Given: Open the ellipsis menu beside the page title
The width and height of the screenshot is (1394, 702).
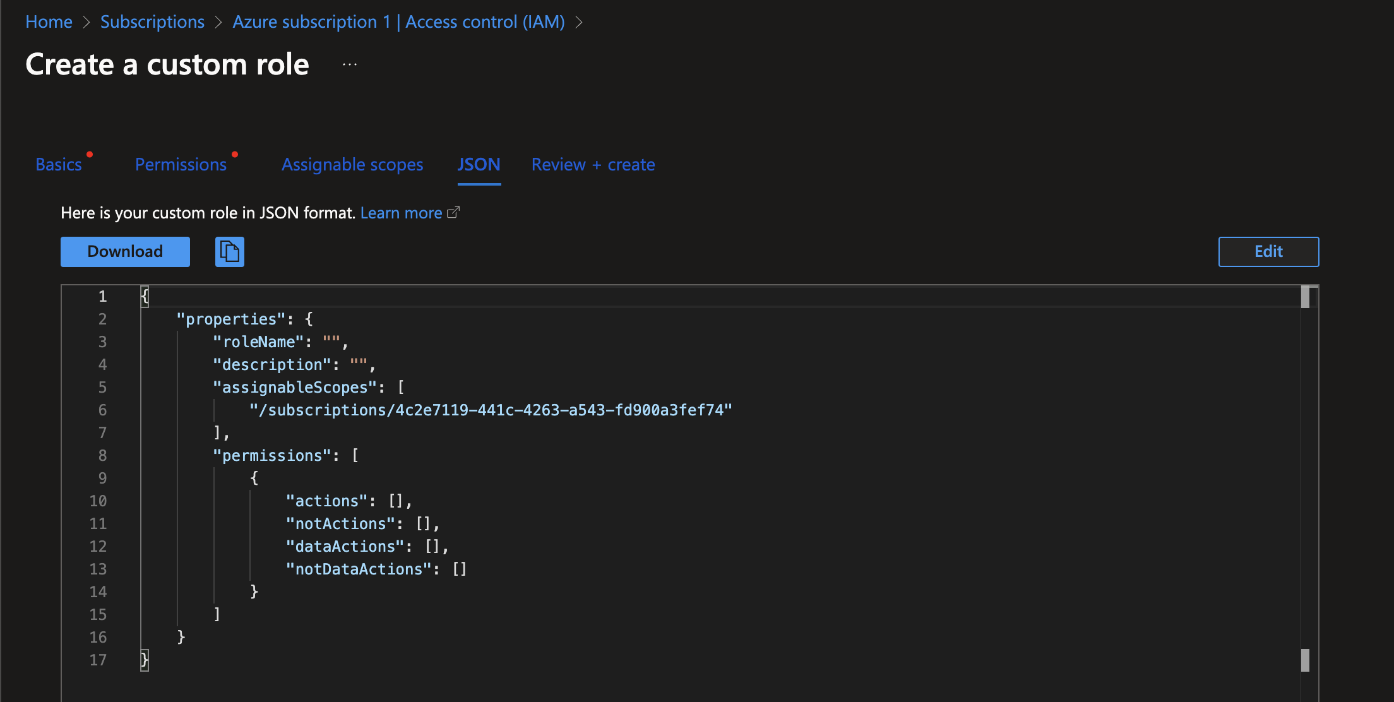Looking at the screenshot, I should pos(350,64).
